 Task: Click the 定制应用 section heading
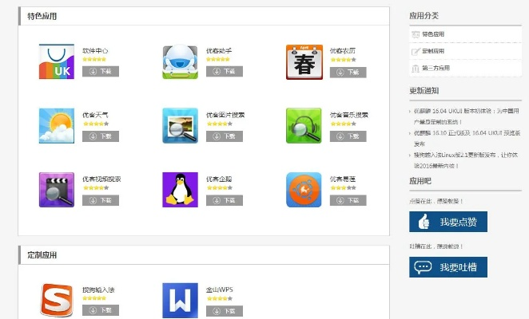pos(42,255)
